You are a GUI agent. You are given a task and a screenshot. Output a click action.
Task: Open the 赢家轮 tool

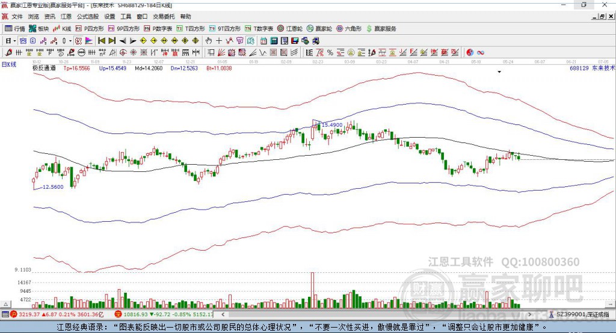click(x=319, y=29)
